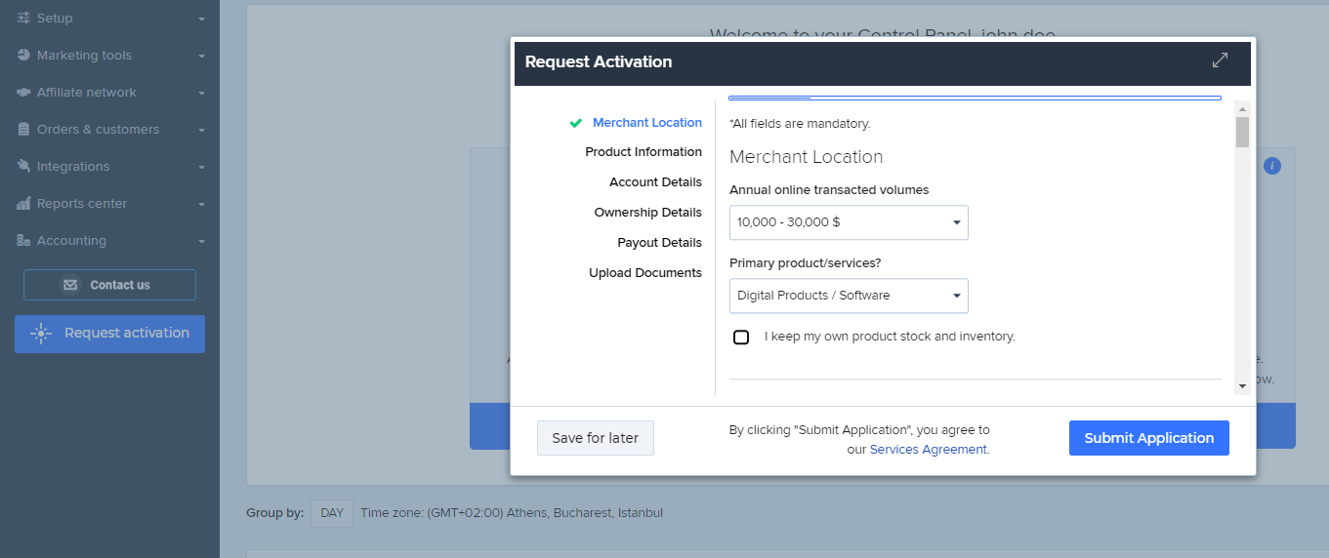The height and width of the screenshot is (558, 1329).
Task: Expand the Integrations menu arrow
Action: click(x=201, y=167)
